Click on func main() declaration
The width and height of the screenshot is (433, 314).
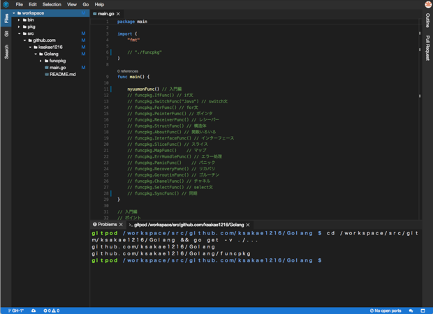(x=133, y=77)
